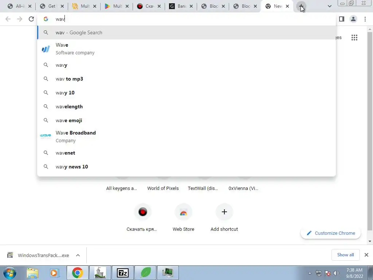Switch to the Скач tab with red icon
The width and height of the screenshot is (373, 280).
tap(149, 7)
